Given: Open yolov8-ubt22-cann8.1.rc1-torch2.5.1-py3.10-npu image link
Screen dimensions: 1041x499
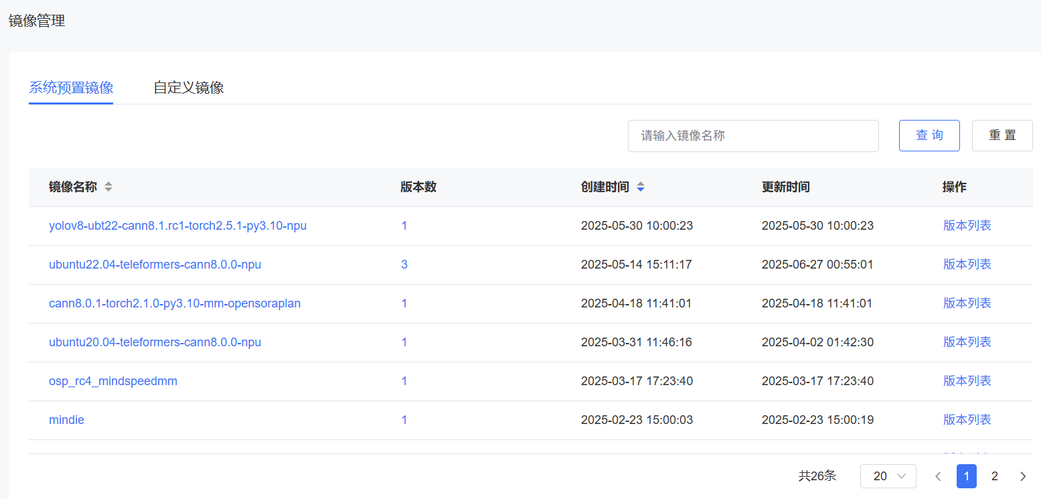Looking at the screenshot, I should click(177, 226).
